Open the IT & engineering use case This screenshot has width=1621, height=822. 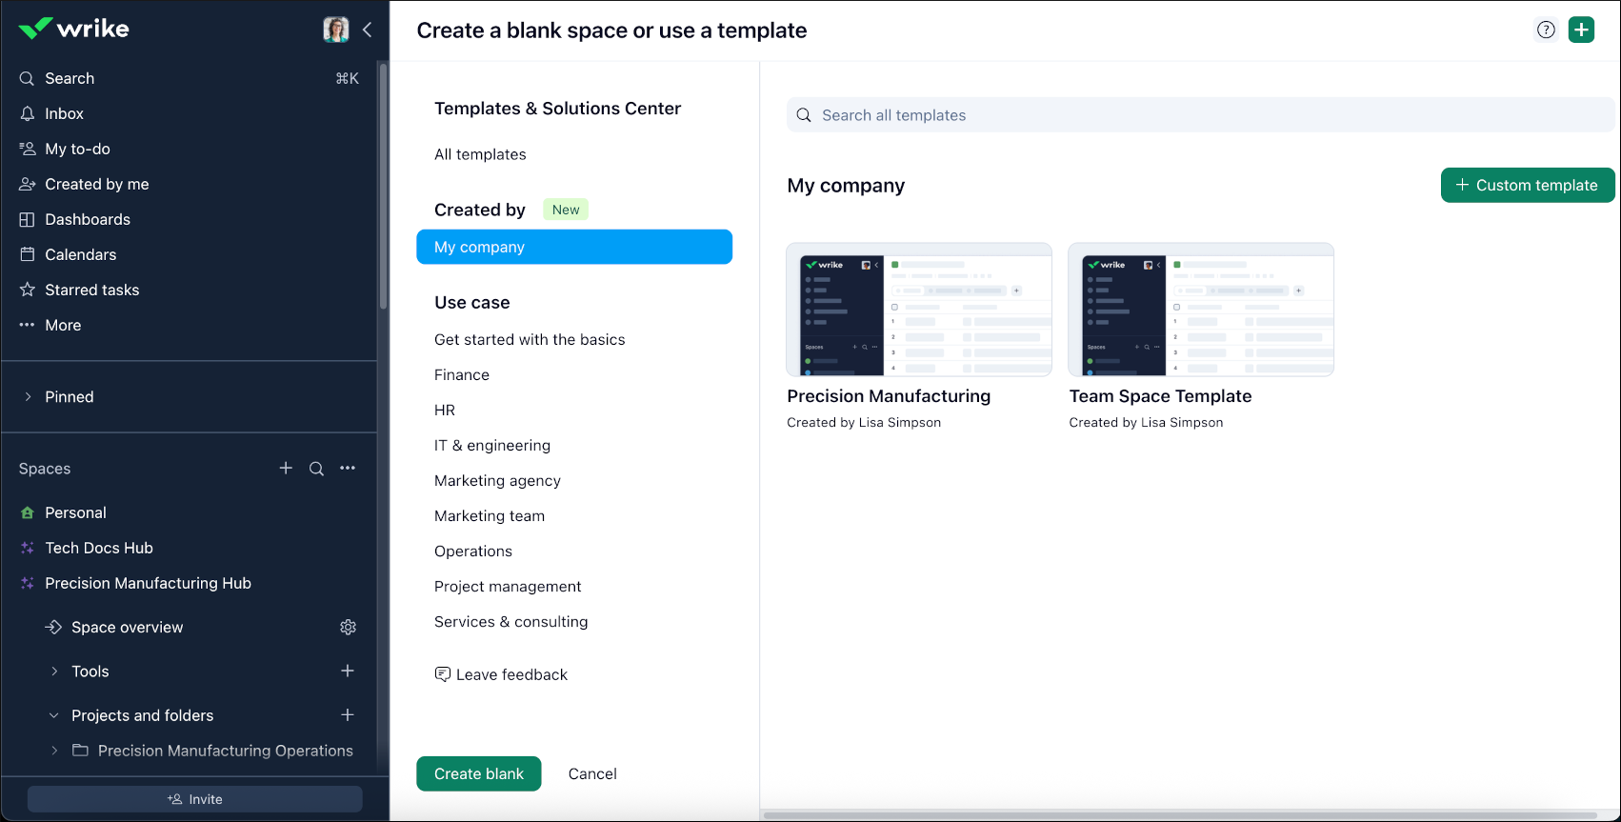(491, 445)
